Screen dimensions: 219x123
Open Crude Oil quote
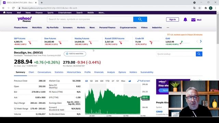click(x=139, y=39)
